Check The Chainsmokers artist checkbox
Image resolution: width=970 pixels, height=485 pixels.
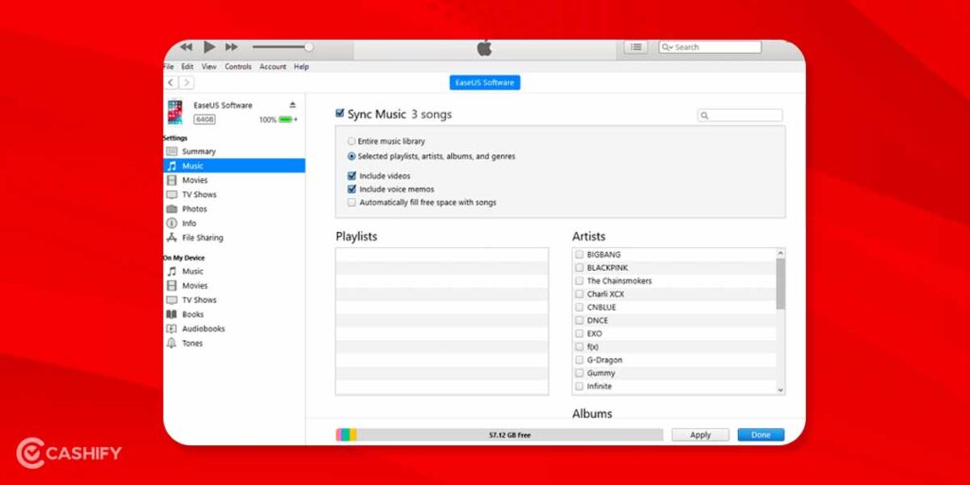click(579, 280)
